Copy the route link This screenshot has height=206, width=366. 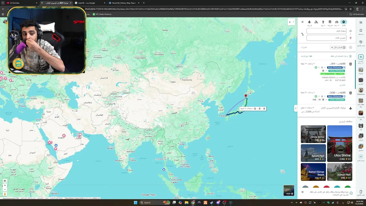[306, 56]
